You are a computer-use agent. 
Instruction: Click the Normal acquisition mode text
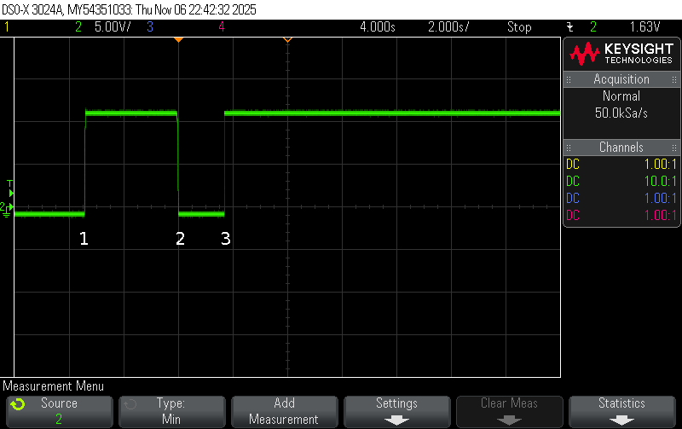[621, 96]
